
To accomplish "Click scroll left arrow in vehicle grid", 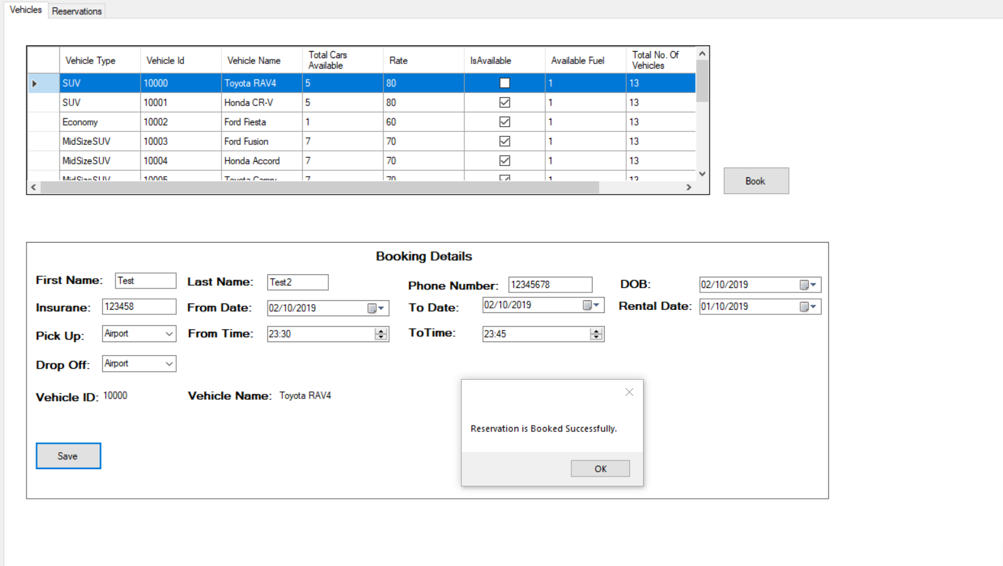I will [x=34, y=187].
